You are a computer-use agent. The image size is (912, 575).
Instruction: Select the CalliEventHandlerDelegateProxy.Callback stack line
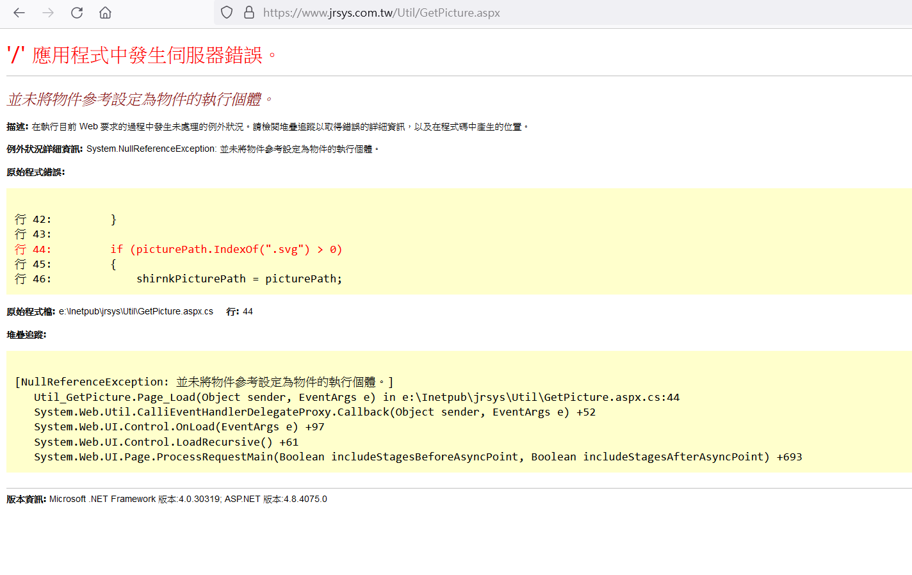click(x=314, y=412)
